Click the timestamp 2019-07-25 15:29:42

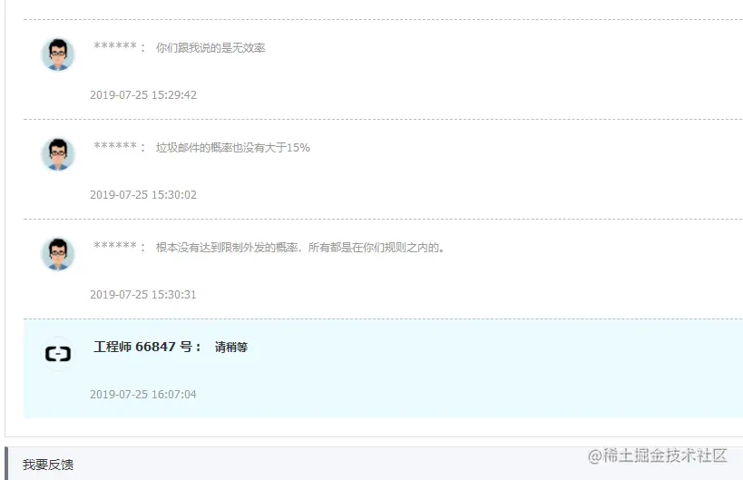click(143, 94)
